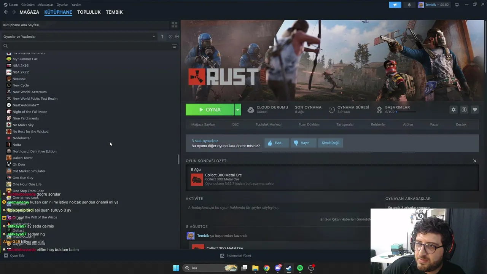
Task: Click the Kütüphane Ana Sayfası link
Action: (21, 25)
